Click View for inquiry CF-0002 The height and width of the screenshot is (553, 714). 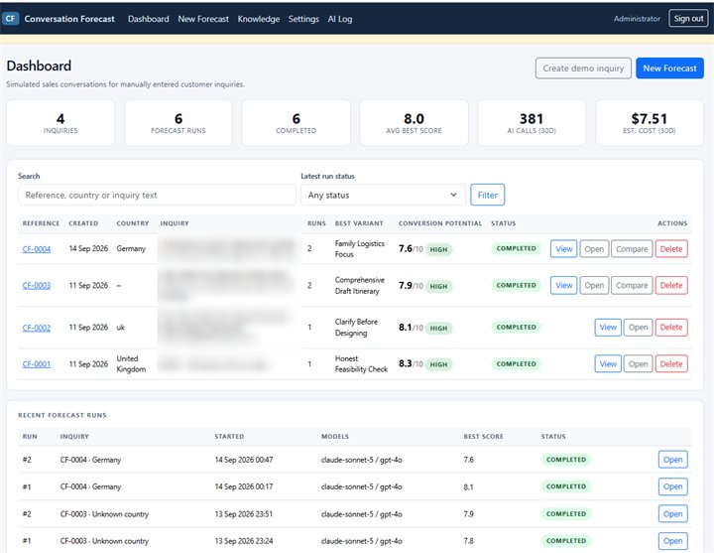tap(608, 328)
